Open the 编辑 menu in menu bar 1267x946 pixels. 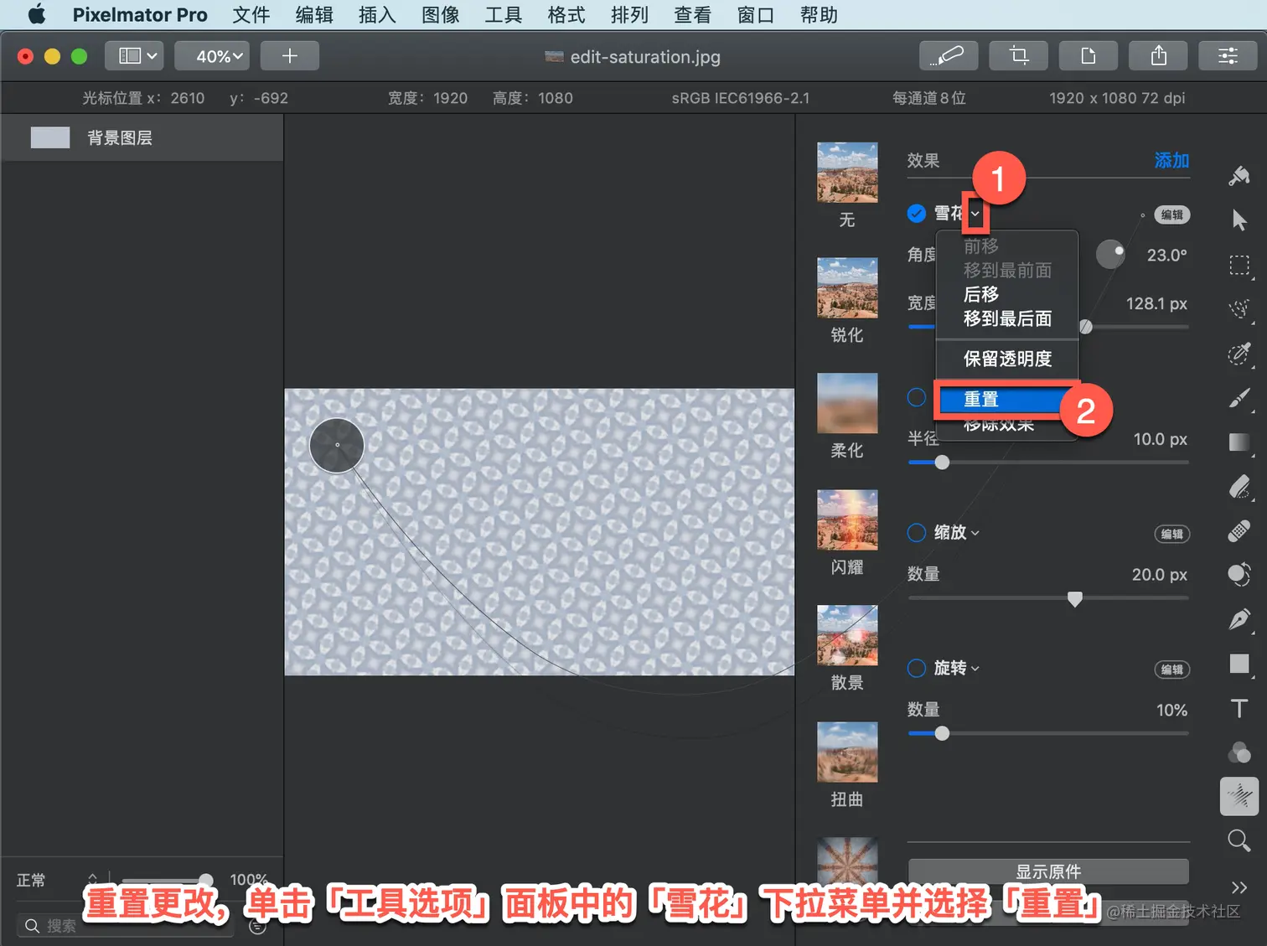click(x=314, y=15)
